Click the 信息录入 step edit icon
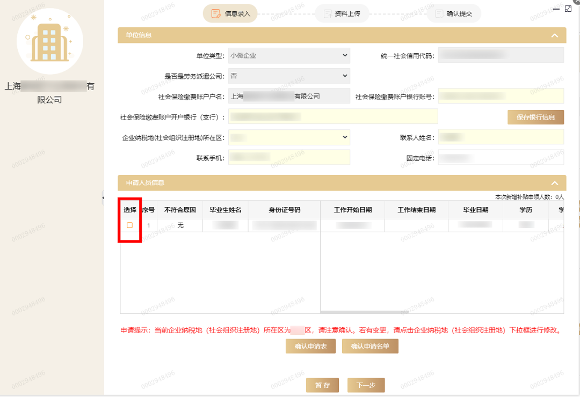The height and width of the screenshot is (397, 580). click(x=216, y=13)
